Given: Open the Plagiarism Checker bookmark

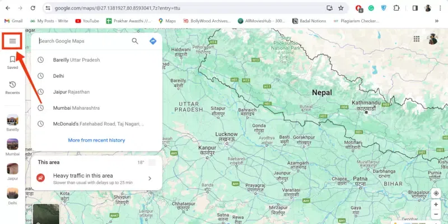Looking at the screenshot, I should 356,21.
